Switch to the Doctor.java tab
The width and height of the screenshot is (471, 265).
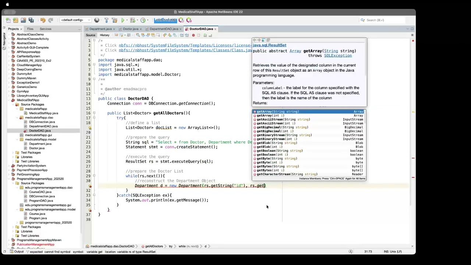[x=131, y=29]
